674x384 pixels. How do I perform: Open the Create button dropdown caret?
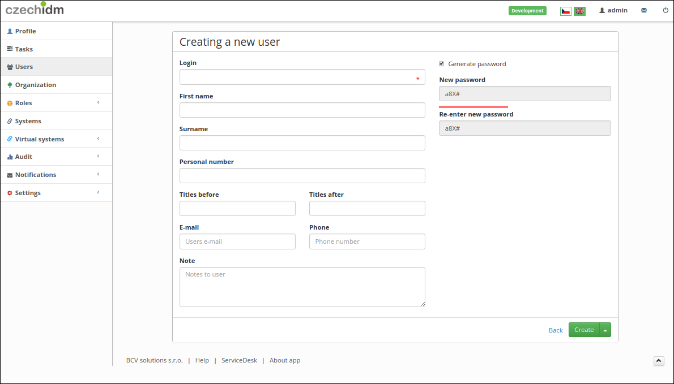coord(605,330)
